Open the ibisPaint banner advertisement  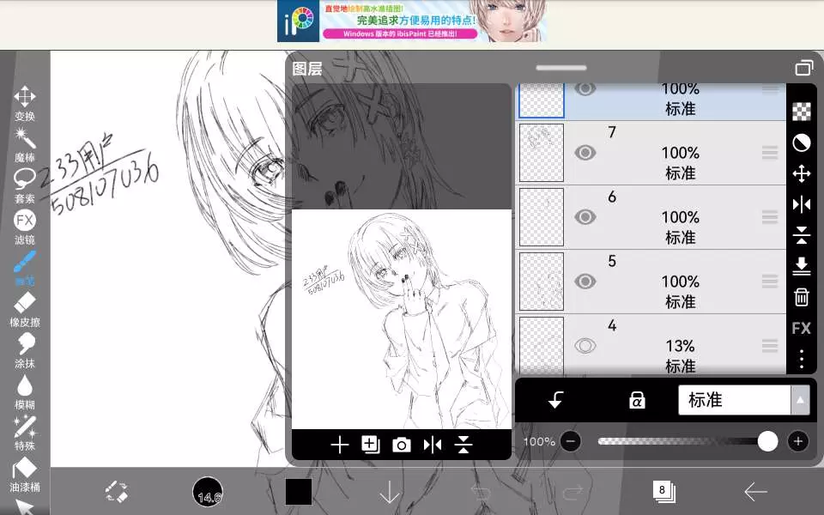click(x=412, y=21)
